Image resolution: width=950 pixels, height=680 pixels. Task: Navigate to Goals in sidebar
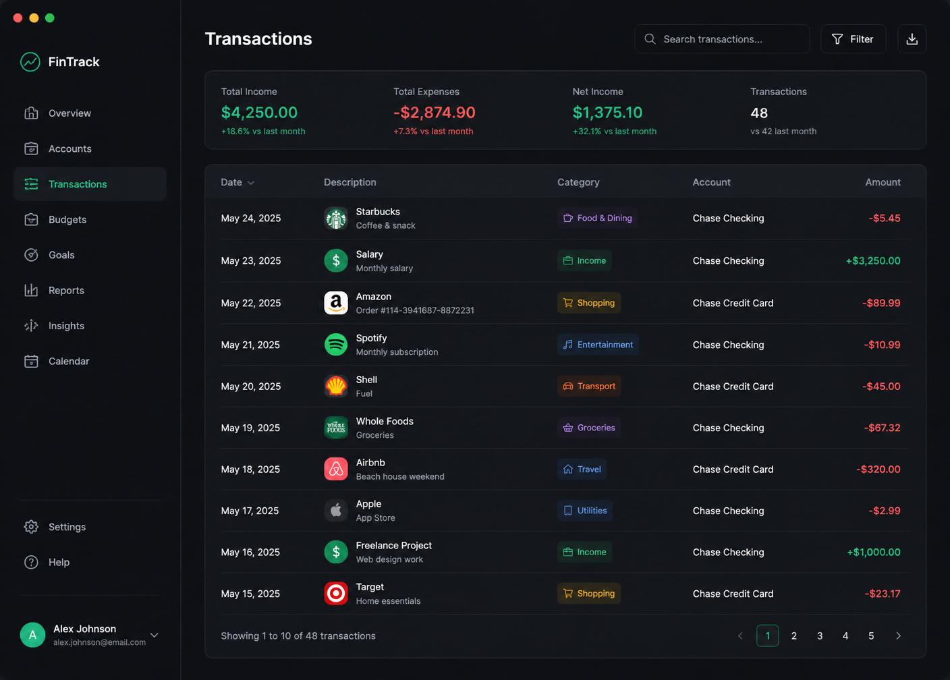tap(90, 254)
